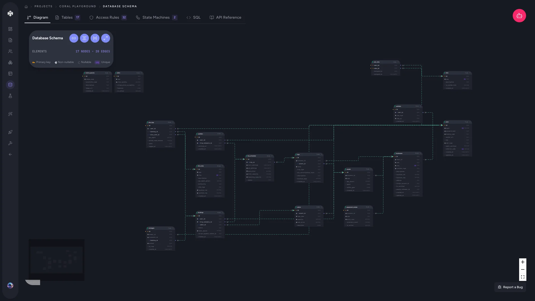The height and width of the screenshot is (301, 535).
Task: Select the cabins table header
Action: coord(309,207)
